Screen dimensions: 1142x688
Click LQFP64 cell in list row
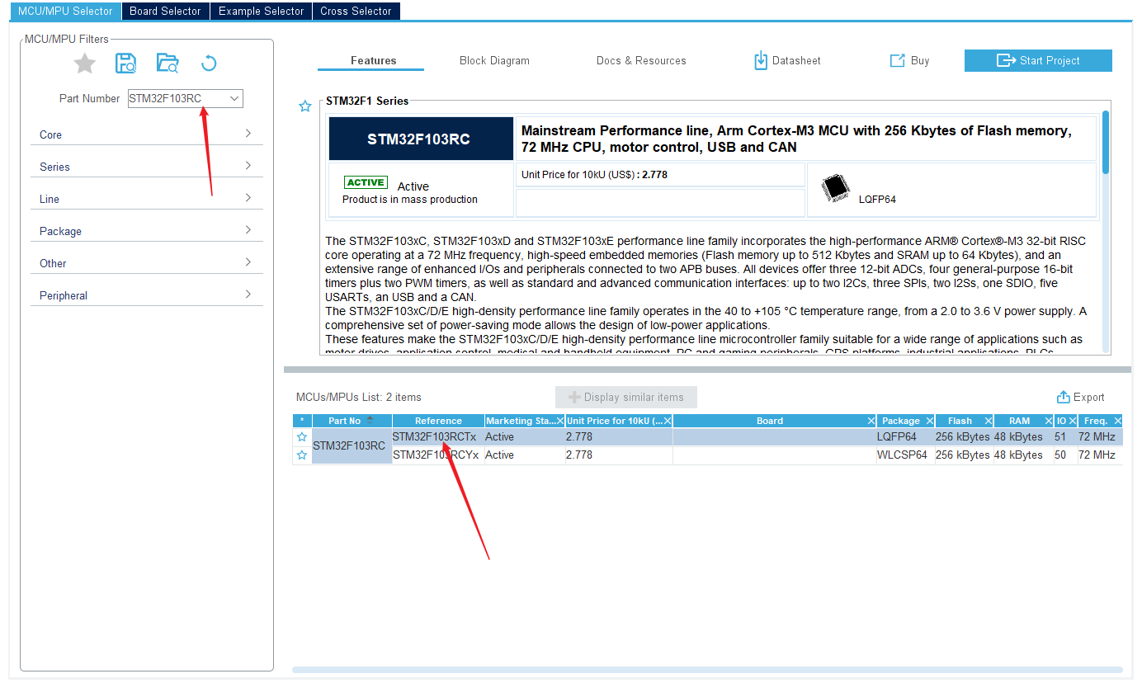click(904, 436)
